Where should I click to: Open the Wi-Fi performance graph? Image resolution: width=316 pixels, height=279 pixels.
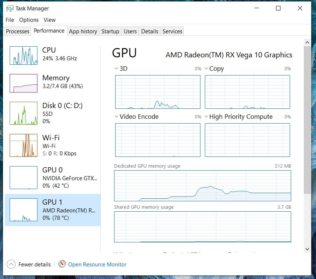click(x=23, y=145)
